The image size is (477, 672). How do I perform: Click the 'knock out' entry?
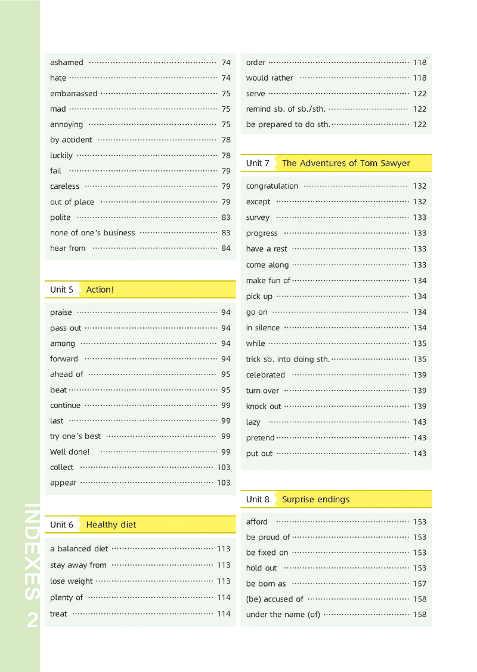(x=264, y=406)
